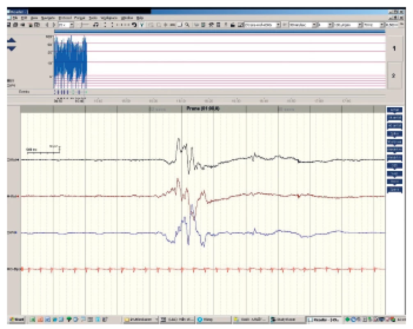Open the File menu
This screenshot has height=329, width=413.
coord(15,18)
